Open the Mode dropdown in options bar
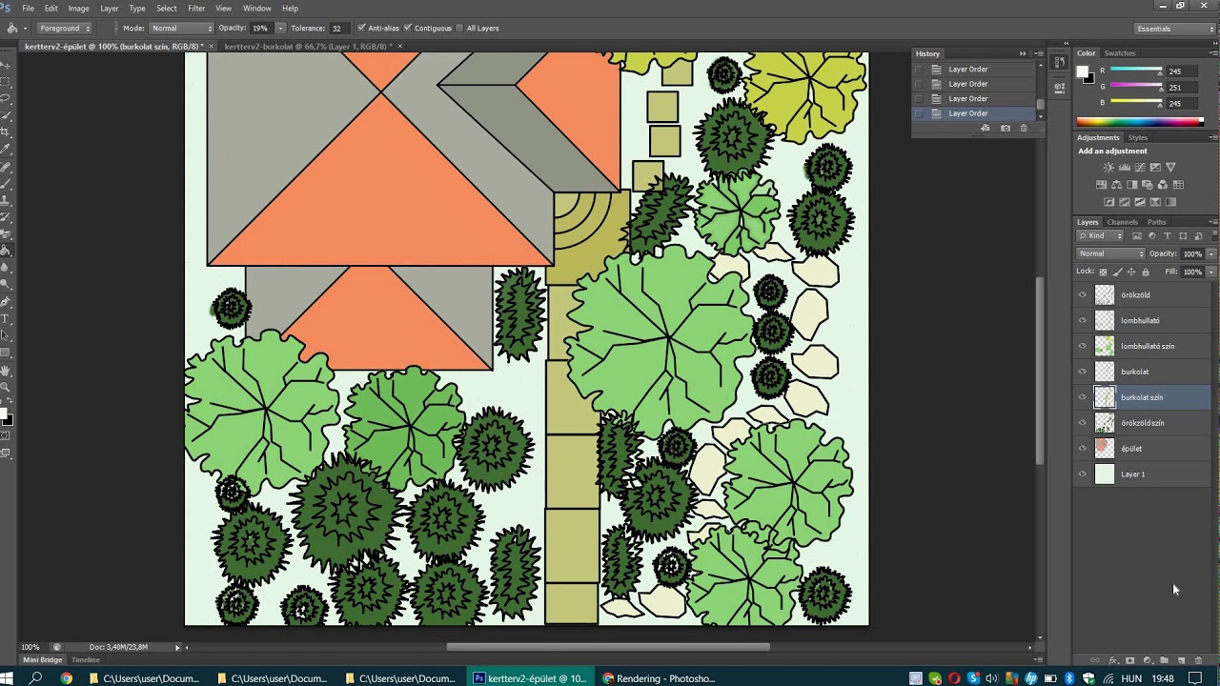This screenshot has height=686, width=1220. tap(182, 28)
